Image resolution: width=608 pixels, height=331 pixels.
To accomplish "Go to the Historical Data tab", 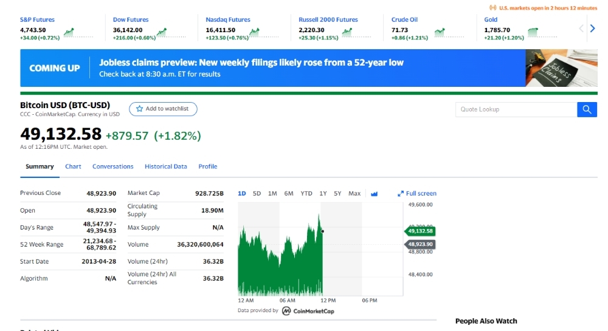I will (x=165, y=166).
